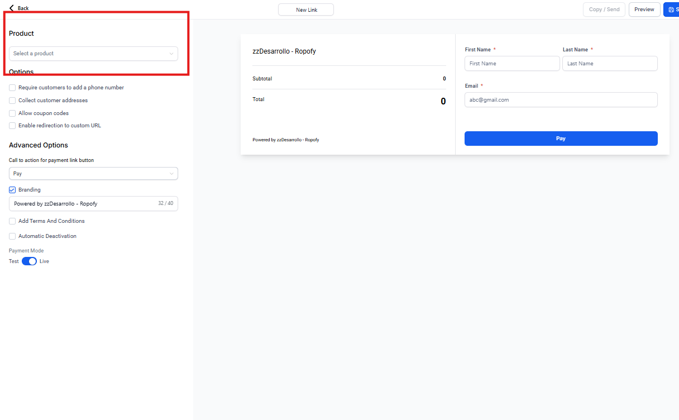This screenshot has height=420, width=679.
Task: Click the product dropdown chevron arrow
Action: (x=171, y=54)
